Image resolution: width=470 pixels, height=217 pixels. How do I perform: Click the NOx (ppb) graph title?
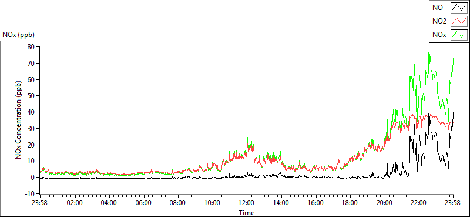coord(19,35)
